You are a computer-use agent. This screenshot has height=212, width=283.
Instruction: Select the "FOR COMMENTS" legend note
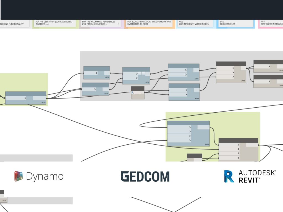click(235, 23)
